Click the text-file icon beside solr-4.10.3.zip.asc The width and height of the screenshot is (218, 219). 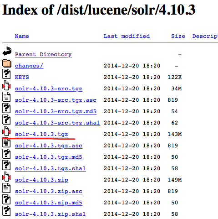6,188
